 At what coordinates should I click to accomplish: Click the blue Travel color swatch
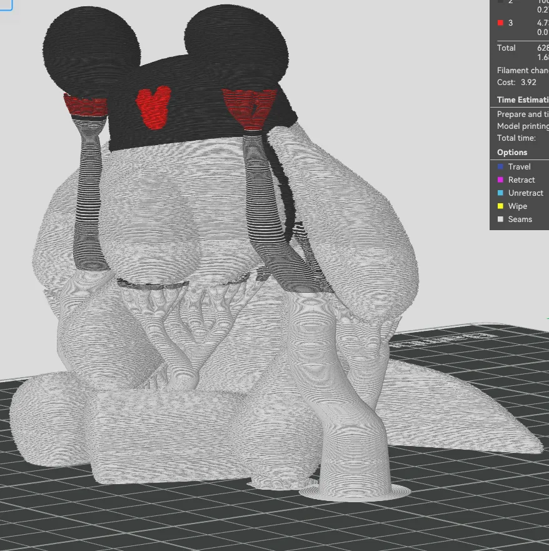tap(500, 166)
